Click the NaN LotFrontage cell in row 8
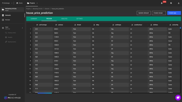Screen dimensions: 182x102 click(x=43, y=57)
